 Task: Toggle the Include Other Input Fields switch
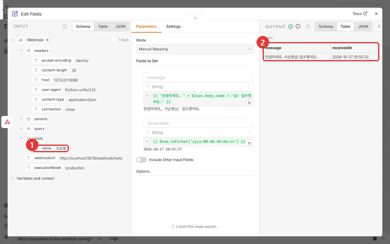(141, 160)
